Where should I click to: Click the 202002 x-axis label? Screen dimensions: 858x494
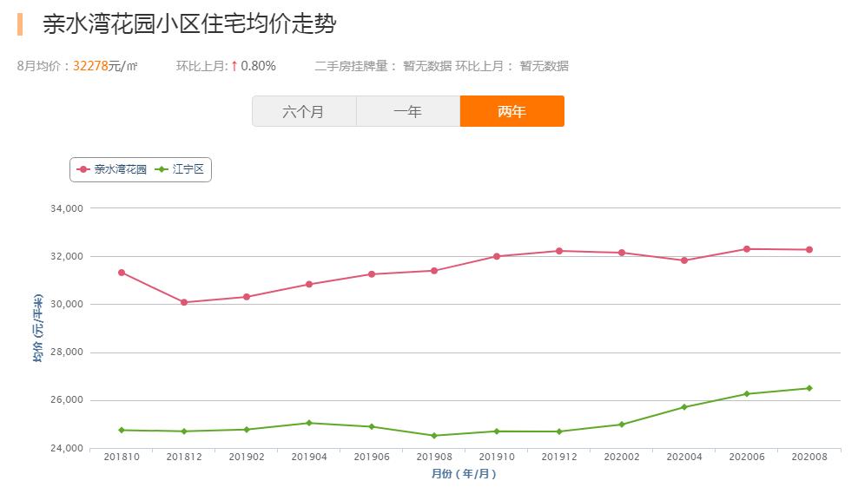[622, 458]
